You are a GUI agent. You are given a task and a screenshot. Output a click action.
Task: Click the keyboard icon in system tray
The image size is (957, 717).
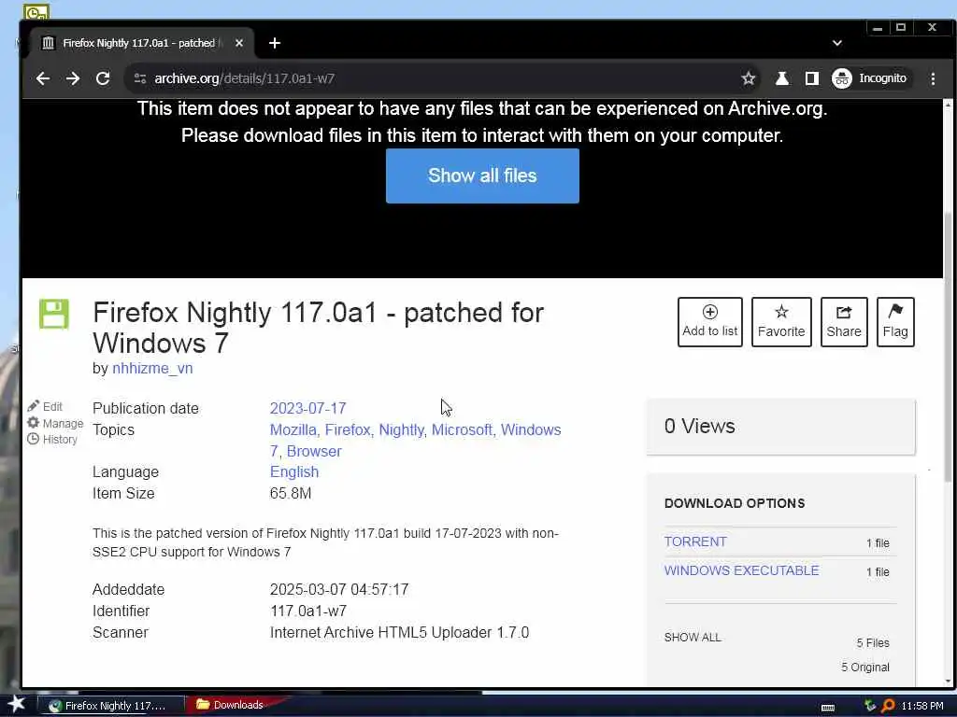point(828,708)
